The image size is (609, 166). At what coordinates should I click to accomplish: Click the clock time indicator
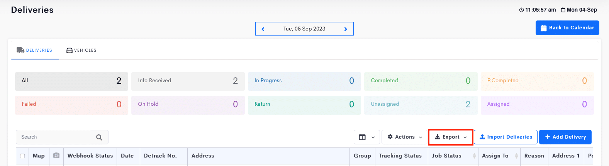tap(538, 10)
